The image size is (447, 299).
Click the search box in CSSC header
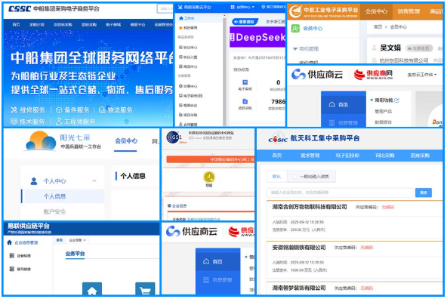[x=165, y=9]
